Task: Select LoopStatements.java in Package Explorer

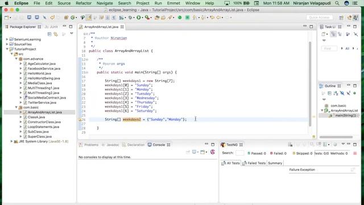Action: pos(43,127)
